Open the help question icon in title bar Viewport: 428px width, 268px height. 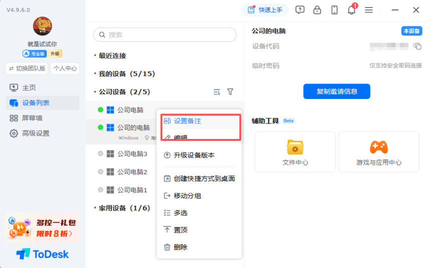coord(300,10)
